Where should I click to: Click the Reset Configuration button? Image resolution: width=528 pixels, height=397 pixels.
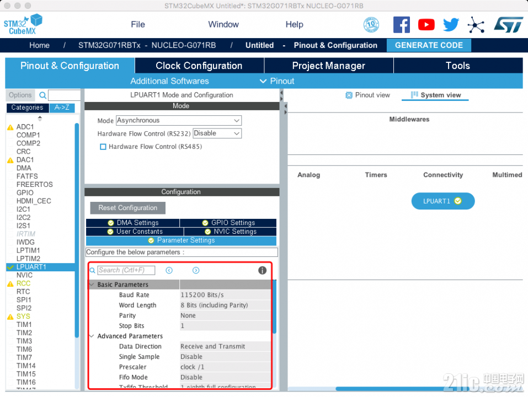tap(127, 208)
